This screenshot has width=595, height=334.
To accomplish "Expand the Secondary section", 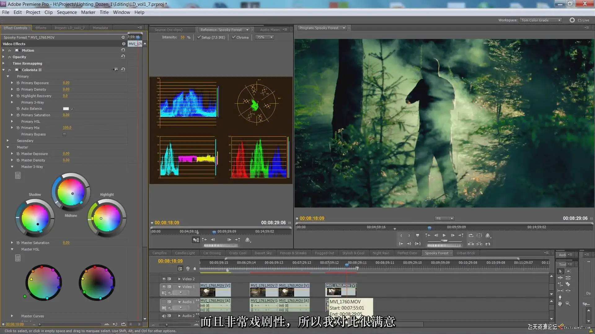I will 8,141.
